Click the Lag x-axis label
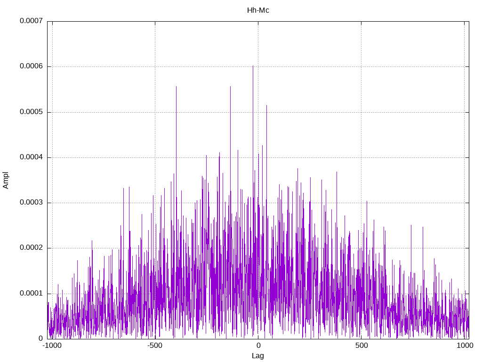 coord(257,356)
